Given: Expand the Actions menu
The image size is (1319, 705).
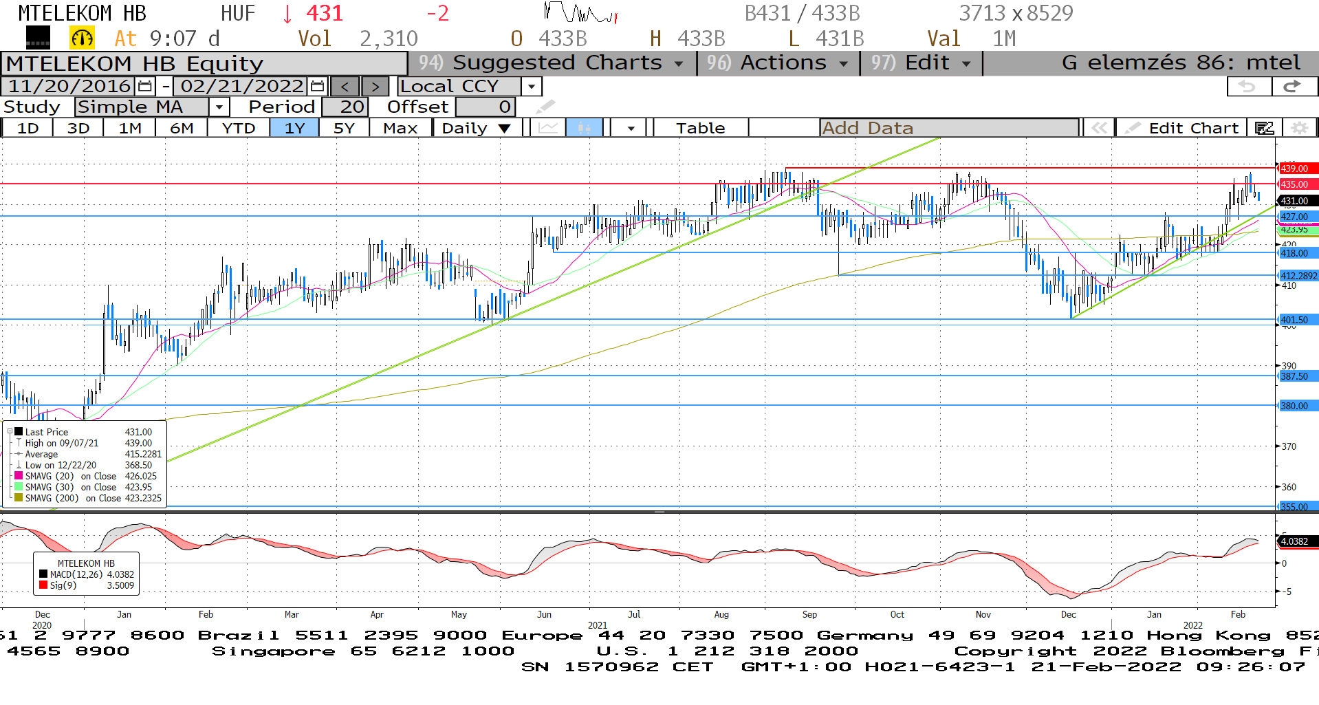Looking at the screenshot, I should [x=778, y=63].
